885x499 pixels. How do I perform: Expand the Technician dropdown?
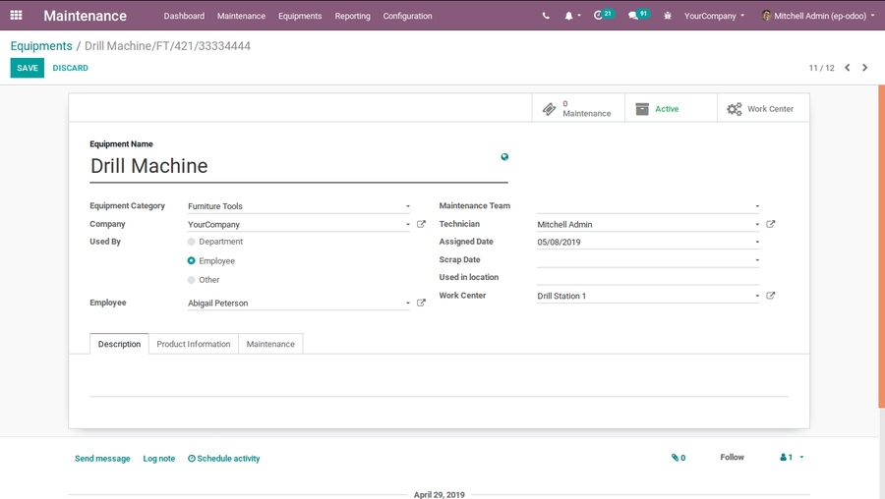pos(757,224)
